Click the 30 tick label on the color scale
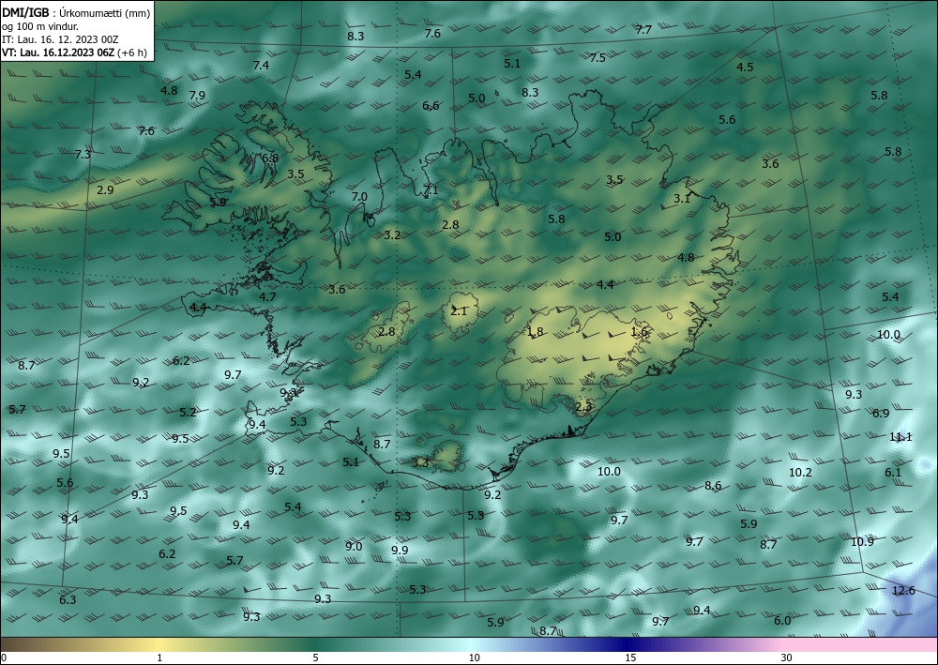Viewport: 938px width, 665px height. [x=787, y=657]
